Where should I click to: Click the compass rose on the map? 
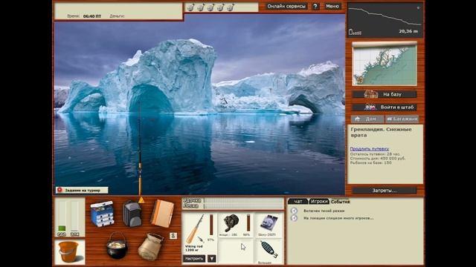[x=360, y=80]
